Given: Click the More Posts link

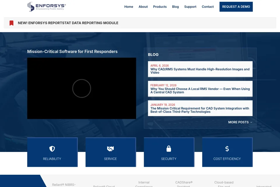Looking at the screenshot, I should (240, 122).
